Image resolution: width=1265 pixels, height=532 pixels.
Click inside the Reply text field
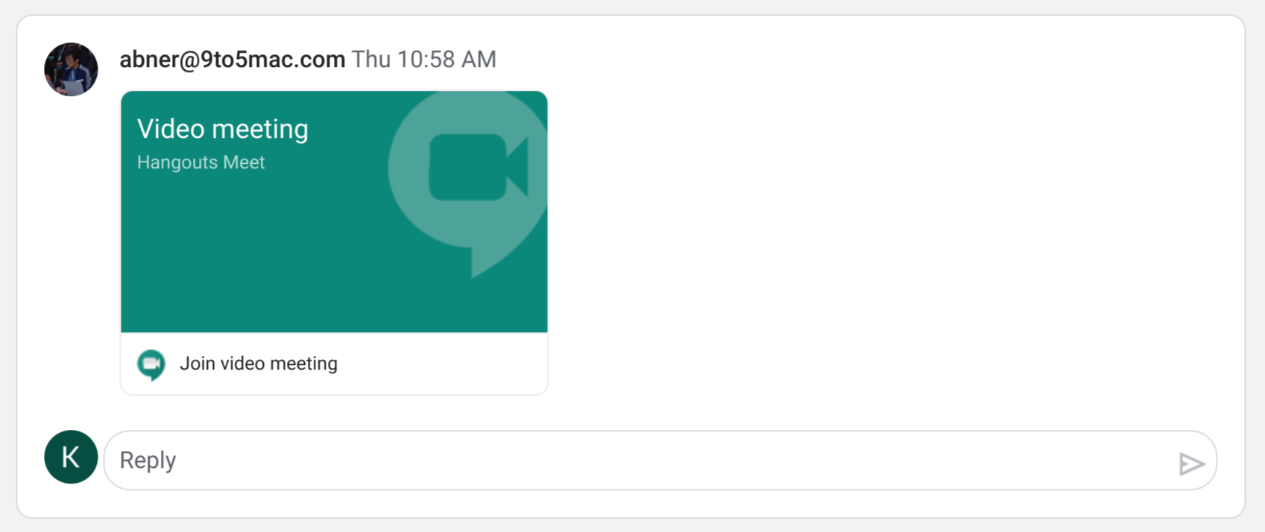(660, 460)
